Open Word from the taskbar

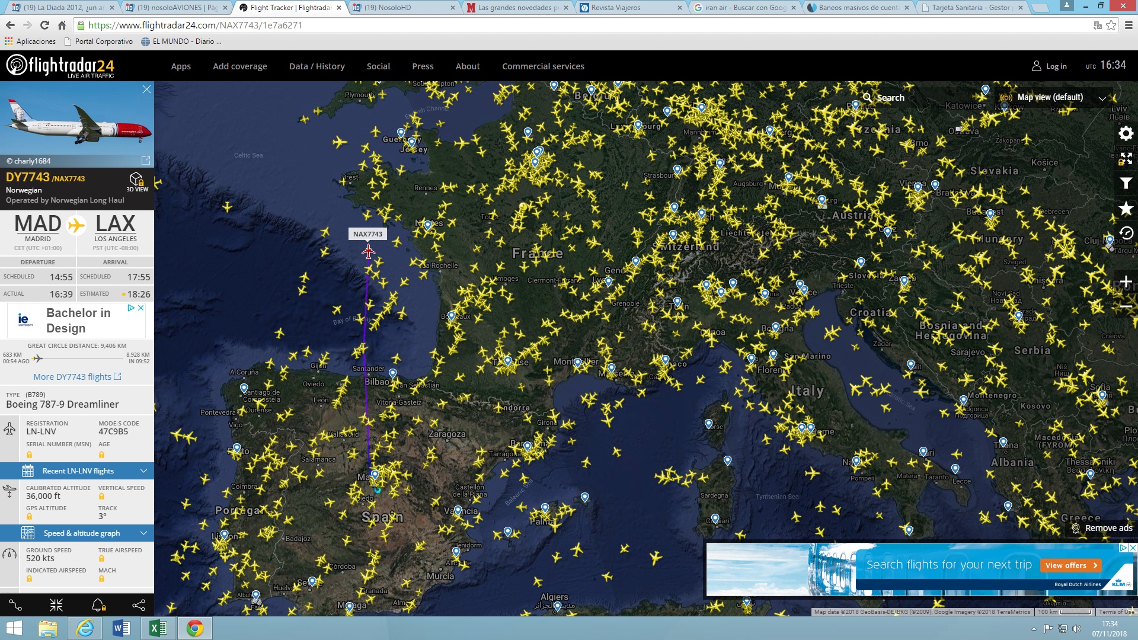[122, 628]
